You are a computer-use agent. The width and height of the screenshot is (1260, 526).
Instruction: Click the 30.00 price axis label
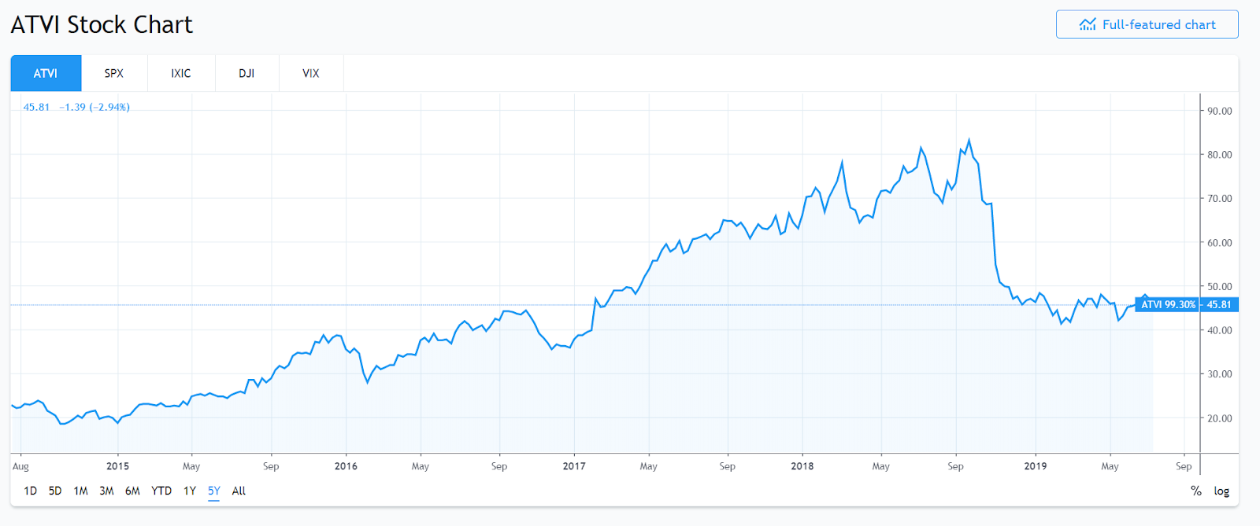pos(1220,374)
